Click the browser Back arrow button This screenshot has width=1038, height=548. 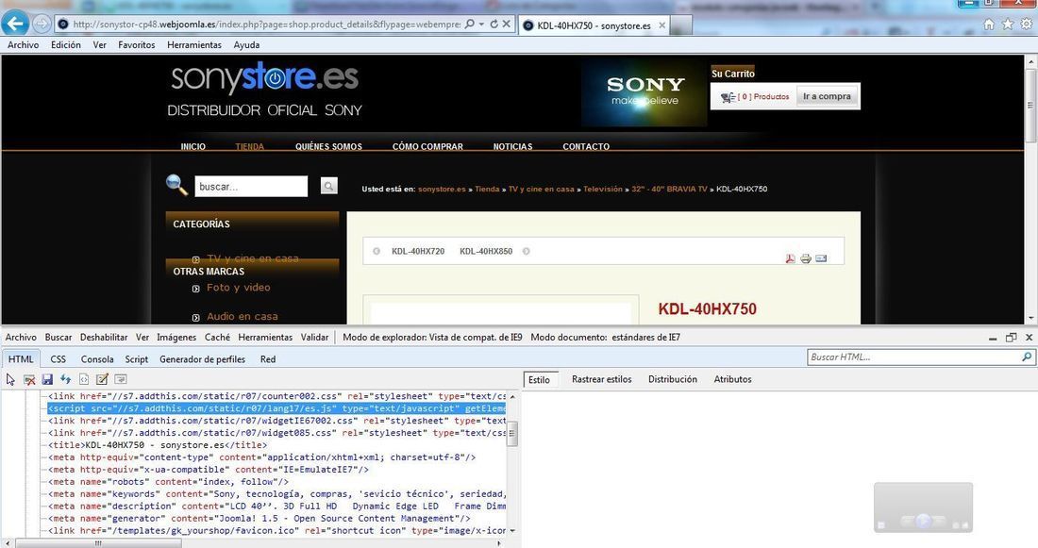pos(14,24)
